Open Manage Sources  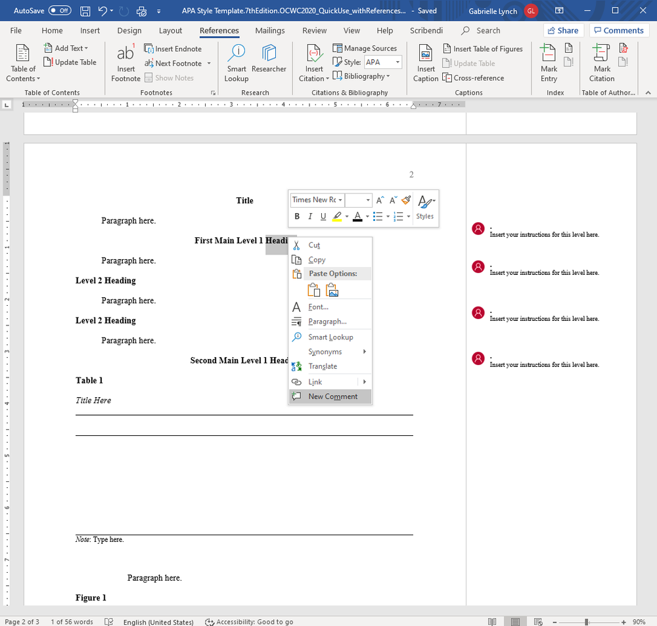pyautogui.click(x=365, y=47)
